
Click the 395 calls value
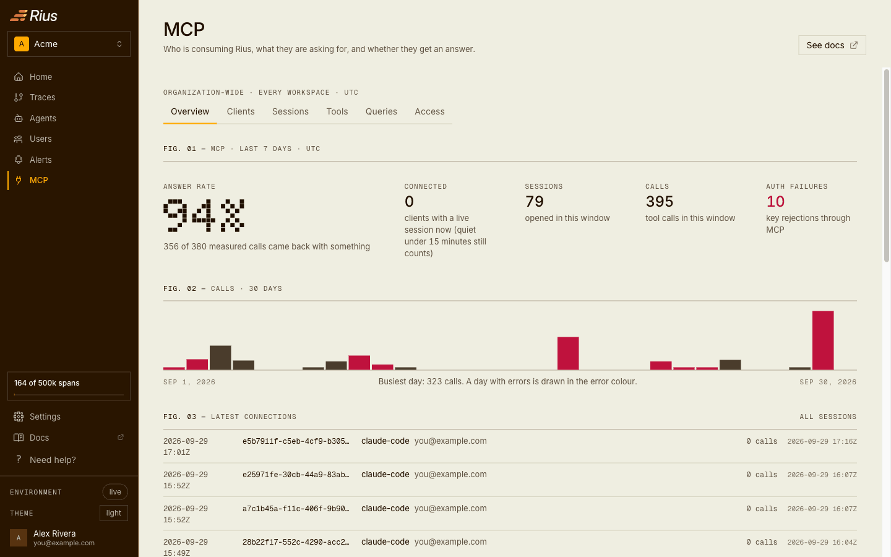(660, 201)
